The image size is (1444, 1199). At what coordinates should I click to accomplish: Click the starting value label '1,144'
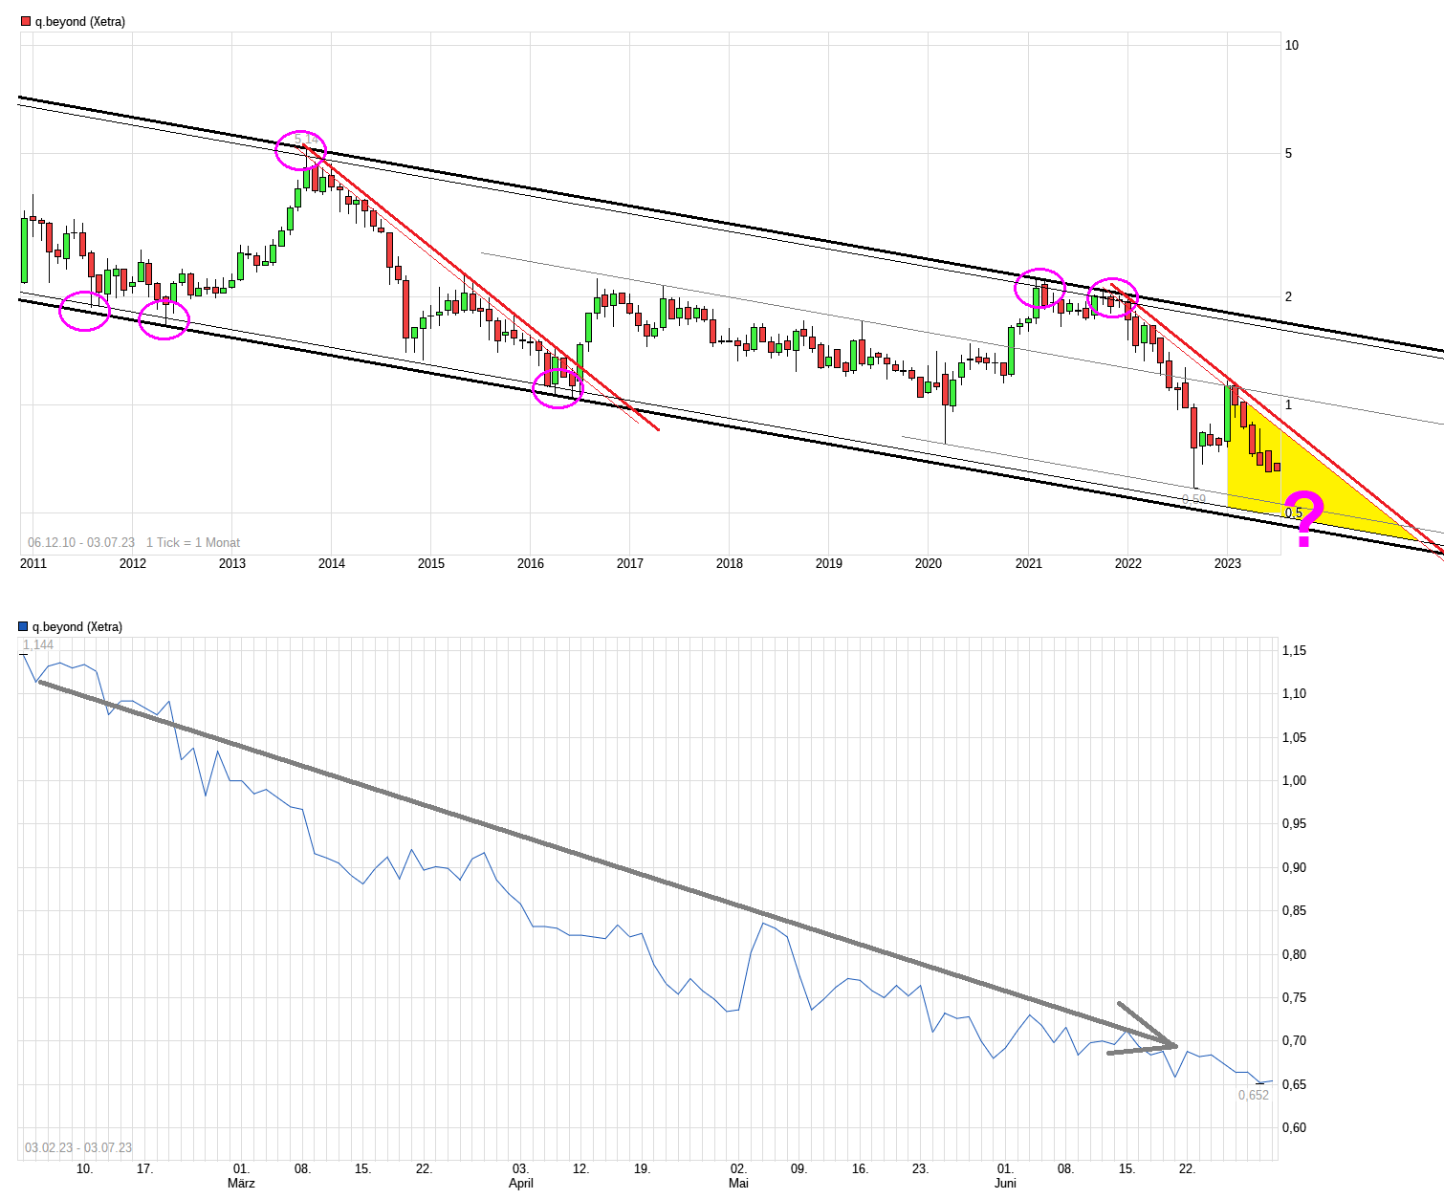coord(38,644)
